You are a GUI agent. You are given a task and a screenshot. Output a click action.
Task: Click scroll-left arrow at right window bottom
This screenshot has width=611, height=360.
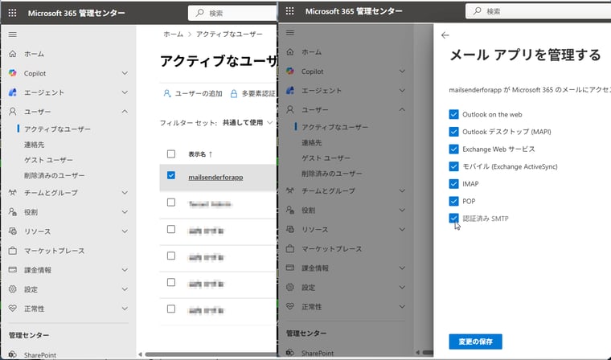click(x=417, y=353)
